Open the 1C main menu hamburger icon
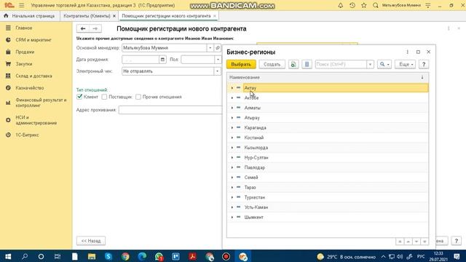This screenshot has width=466, height=262. [x=22, y=5]
